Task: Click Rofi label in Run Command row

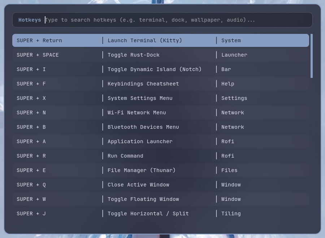Action: [228, 156]
